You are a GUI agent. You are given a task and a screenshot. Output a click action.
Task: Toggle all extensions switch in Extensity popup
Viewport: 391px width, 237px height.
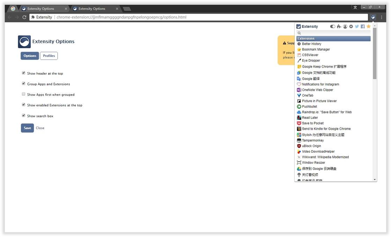[333, 26]
